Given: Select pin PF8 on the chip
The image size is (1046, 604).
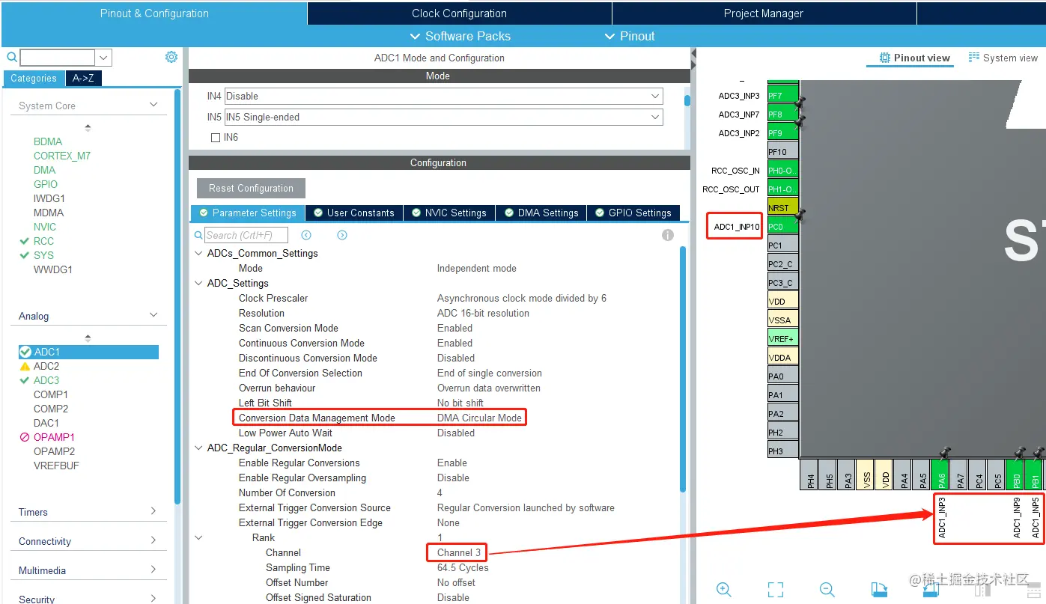Looking at the screenshot, I should tap(782, 115).
